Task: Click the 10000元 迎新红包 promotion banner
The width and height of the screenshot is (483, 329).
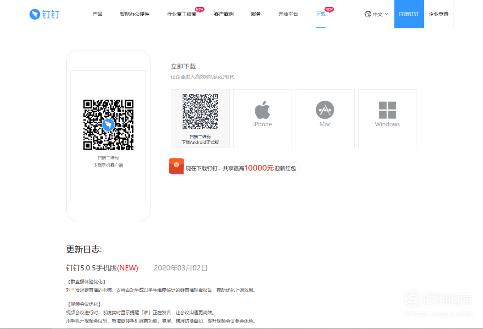Action: click(x=234, y=168)
